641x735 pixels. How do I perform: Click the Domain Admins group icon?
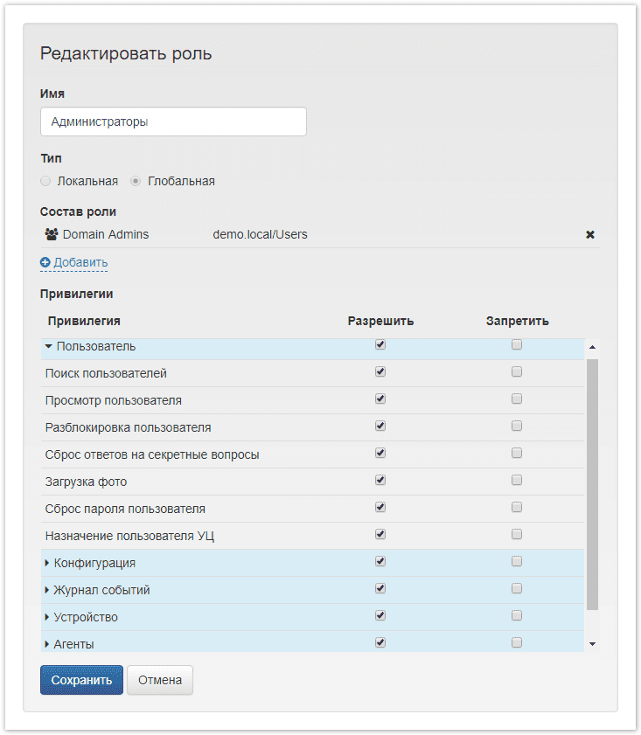click(x=52, y=234)
